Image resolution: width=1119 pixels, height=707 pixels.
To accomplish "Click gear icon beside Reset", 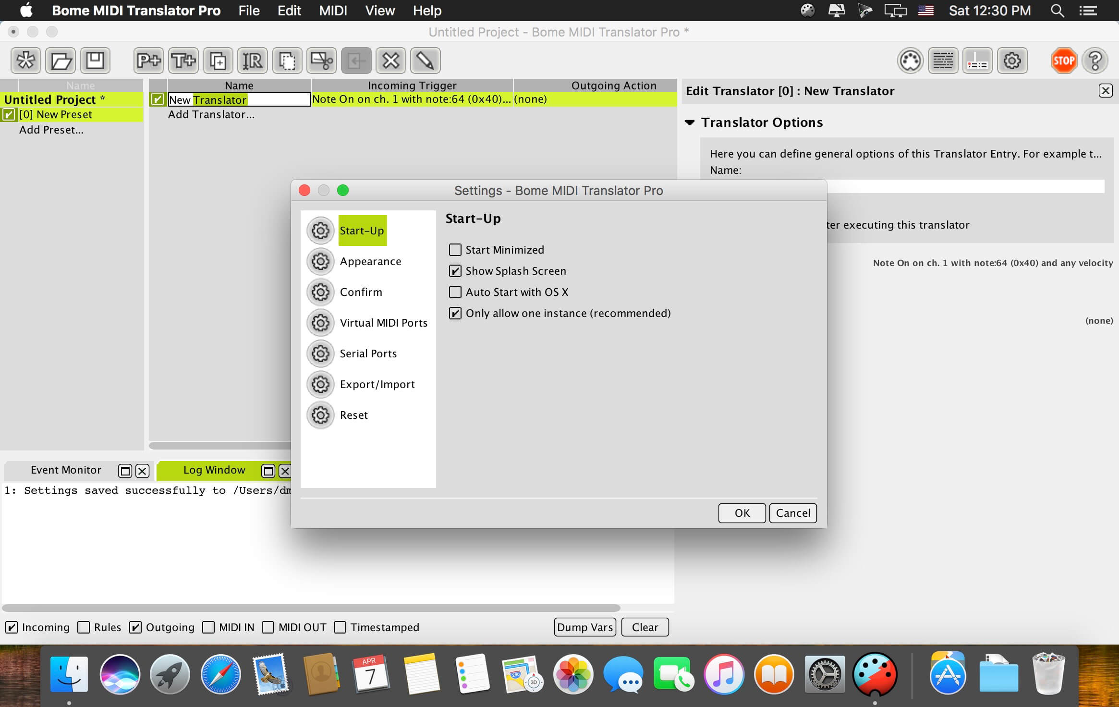I will 321,415.
